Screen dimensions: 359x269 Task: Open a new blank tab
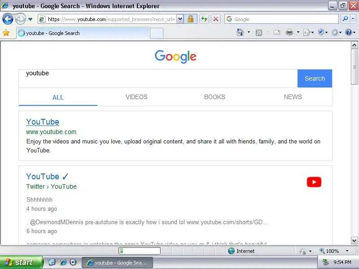(157, 33)
